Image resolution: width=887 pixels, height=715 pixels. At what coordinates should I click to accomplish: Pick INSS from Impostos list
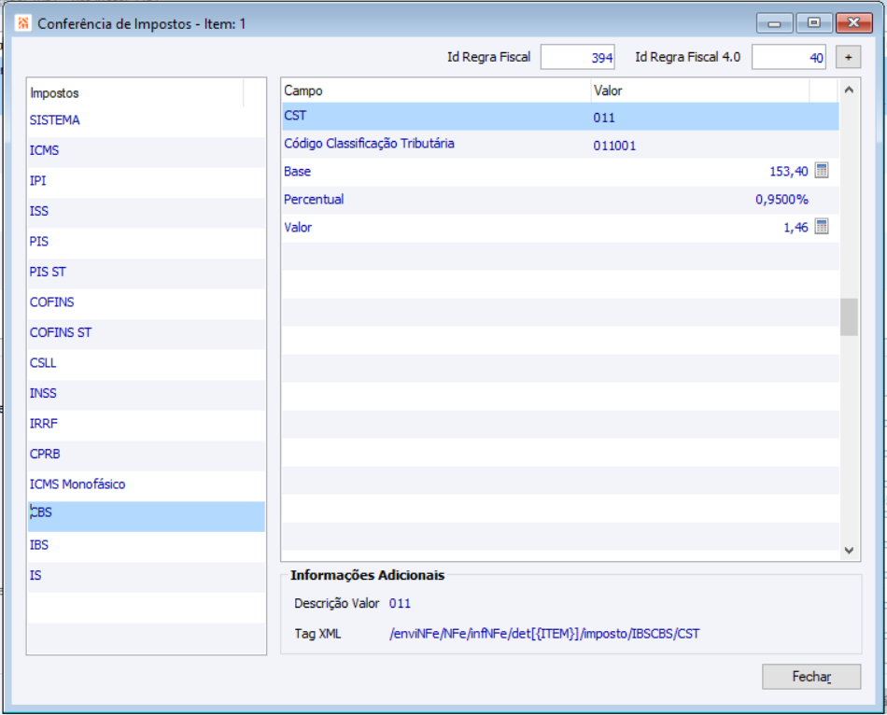146,394
